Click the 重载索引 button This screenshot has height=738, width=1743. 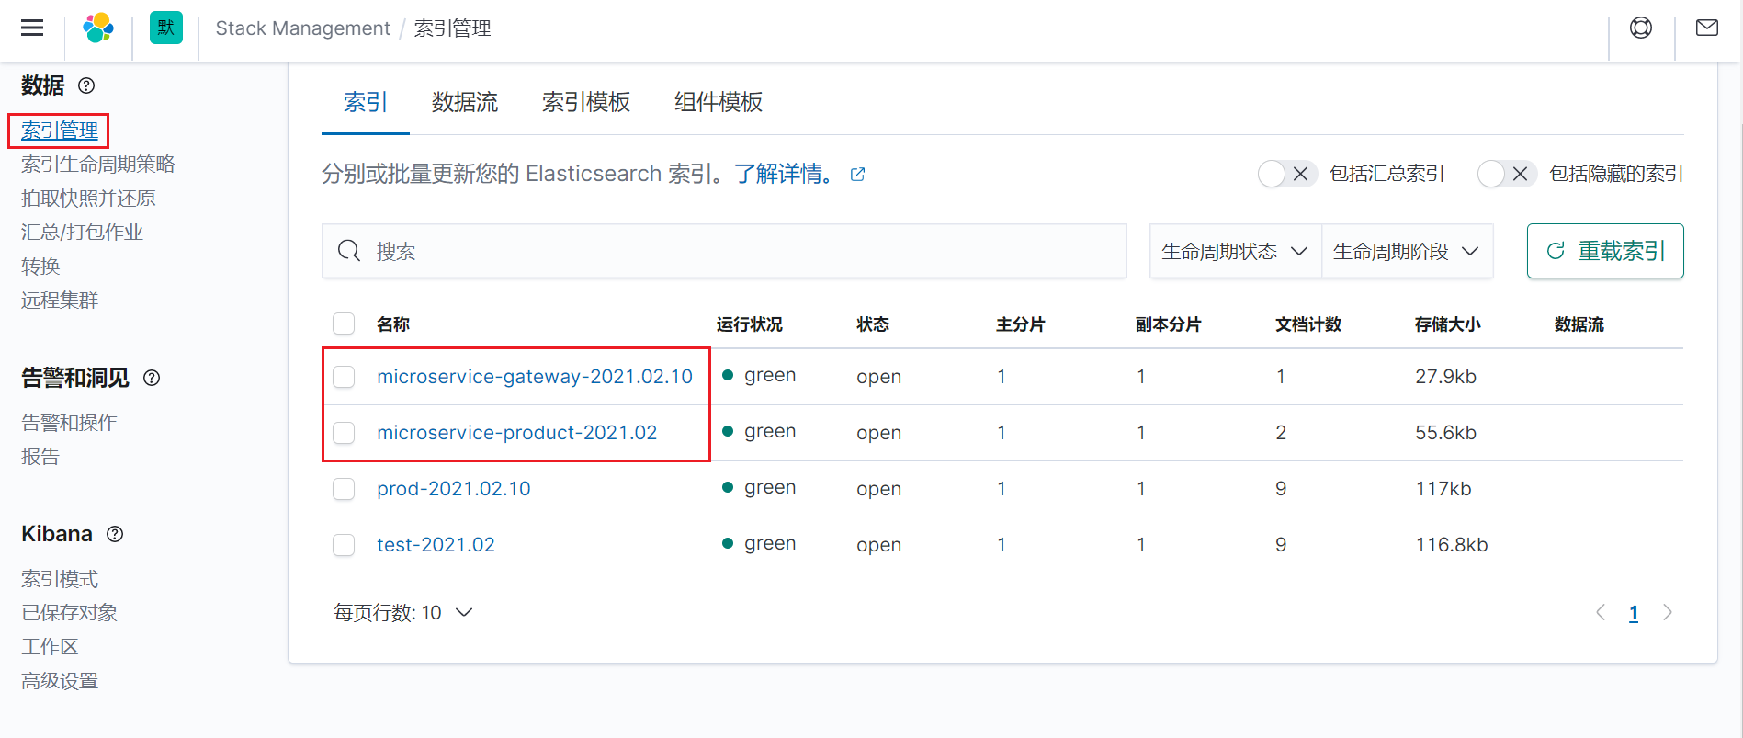click(x=1605, y=251)
